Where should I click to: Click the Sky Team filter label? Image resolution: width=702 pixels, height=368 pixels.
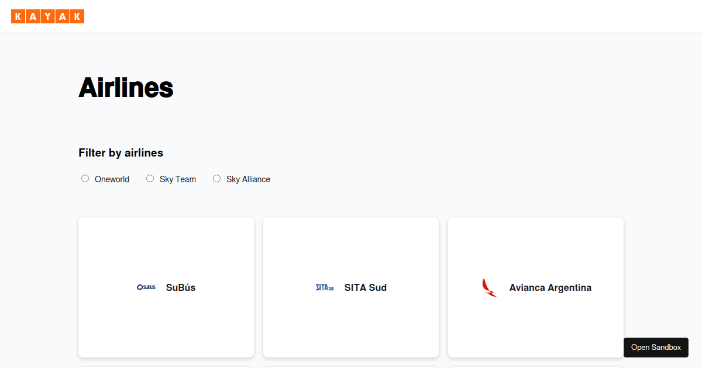(178, 179)
